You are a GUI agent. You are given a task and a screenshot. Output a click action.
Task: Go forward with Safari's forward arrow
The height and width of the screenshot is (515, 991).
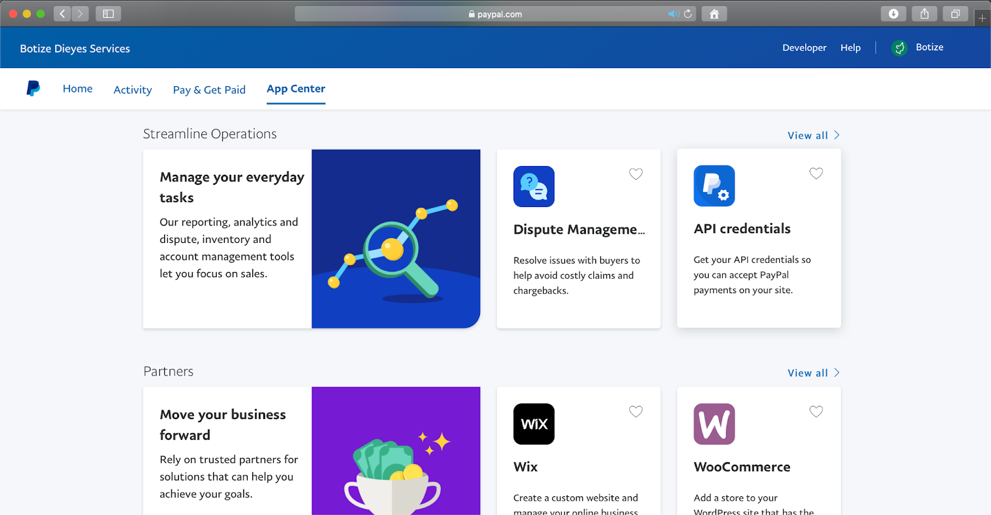tap(80, 14)
